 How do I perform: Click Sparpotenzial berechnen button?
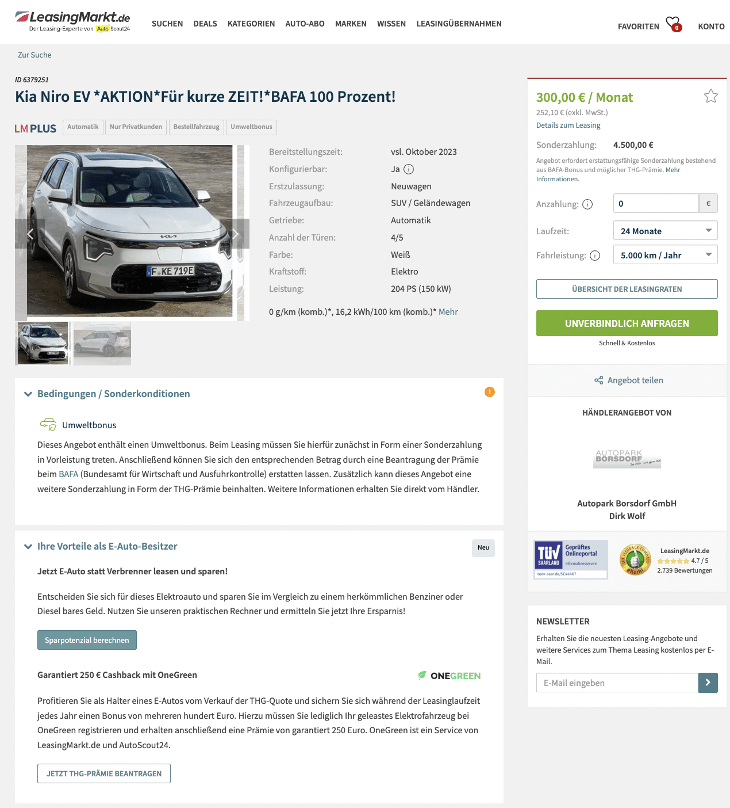click(87, 640)
